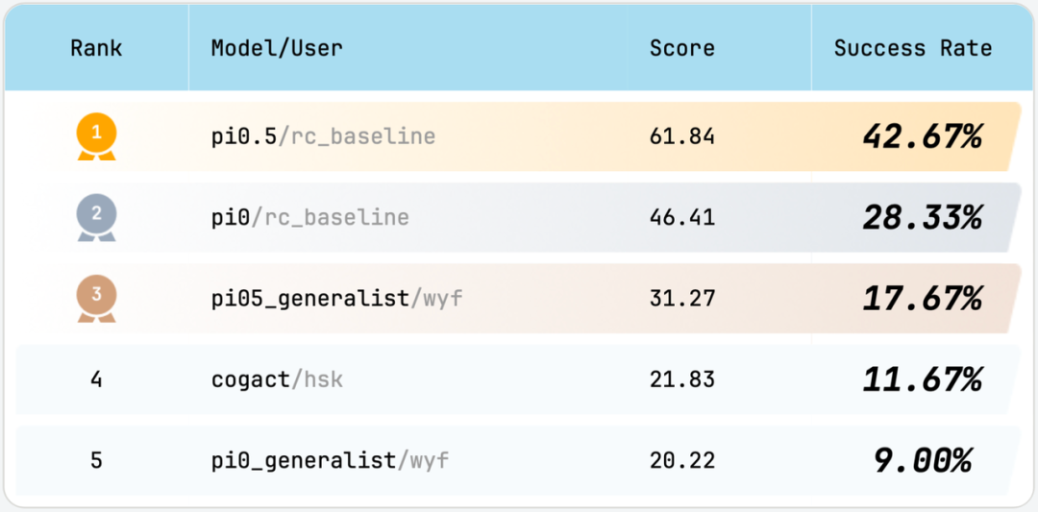
Task: Sort by the Success Rate column header
Action: click(x=912, y=48)
